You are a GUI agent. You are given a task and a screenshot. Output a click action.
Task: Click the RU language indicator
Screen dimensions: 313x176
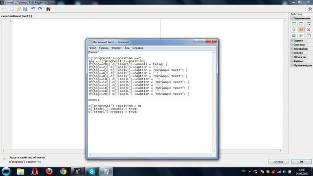(244, 171)
